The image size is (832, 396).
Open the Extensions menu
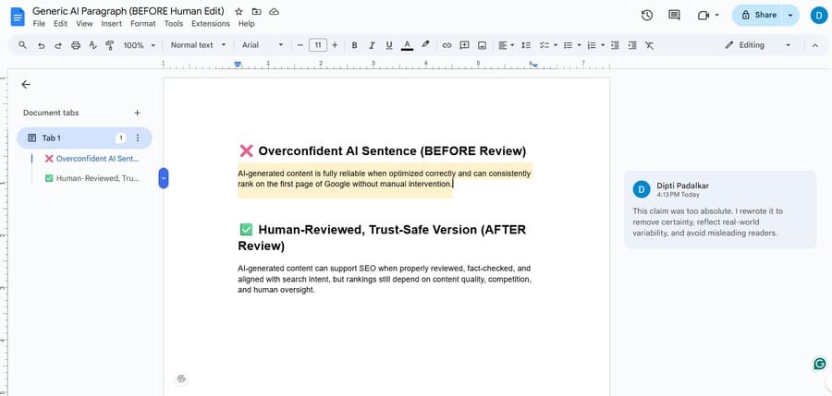pos(210,23)
